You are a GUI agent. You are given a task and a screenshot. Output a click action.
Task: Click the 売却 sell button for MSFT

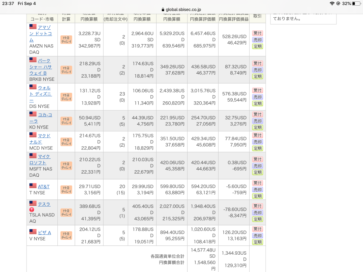tap(257, 166)
